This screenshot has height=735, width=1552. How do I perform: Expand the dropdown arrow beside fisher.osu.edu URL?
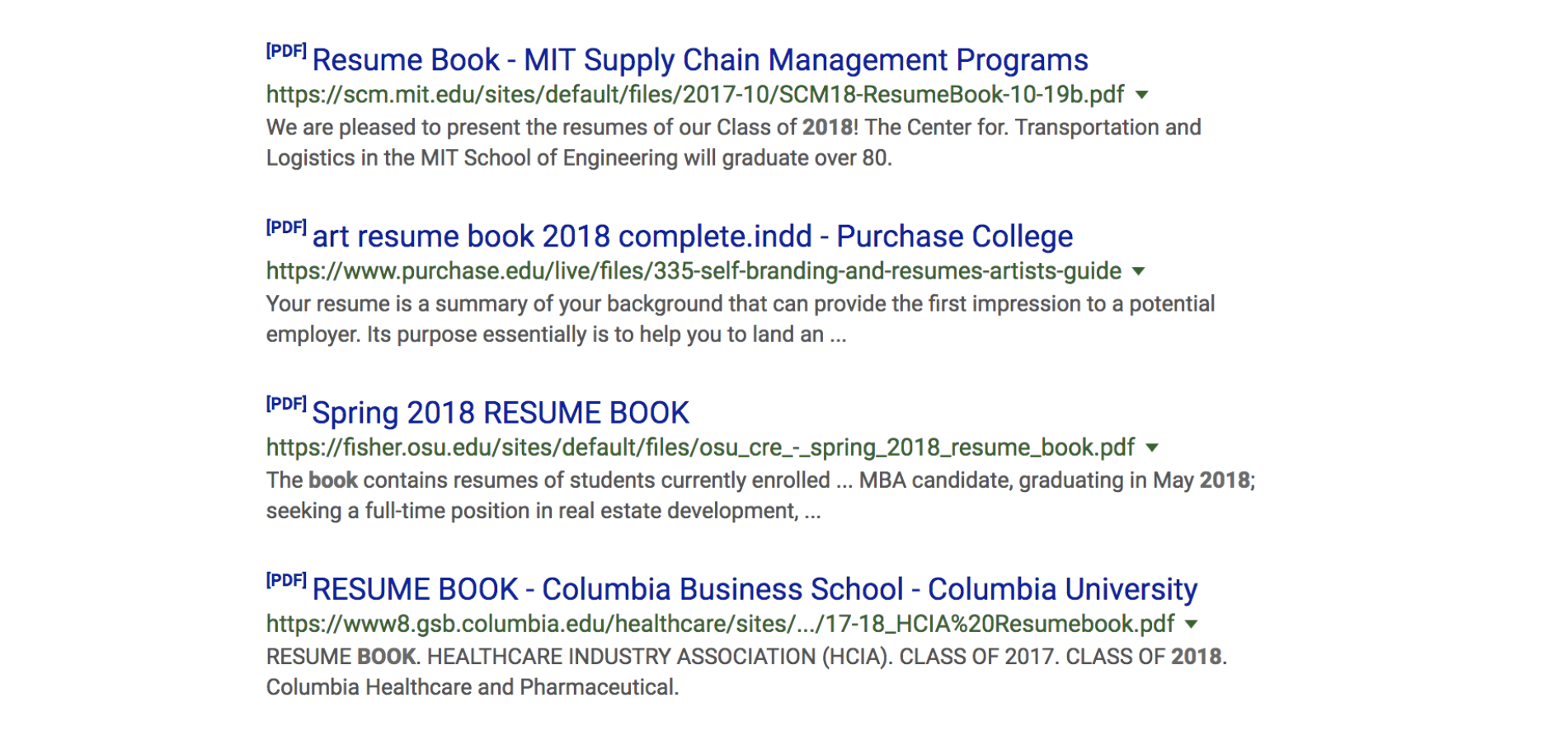click(1152, 447)
